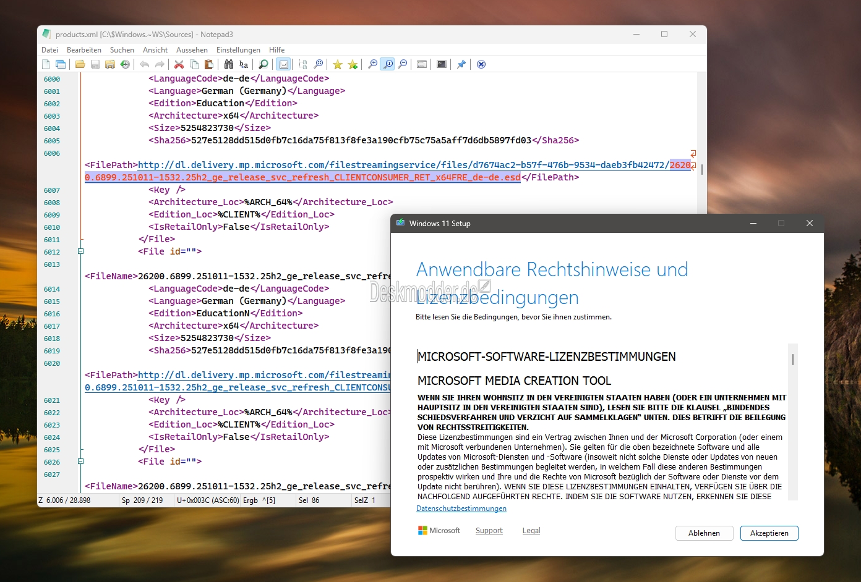Click the Cut scissors icon
The height and width of the screenshot is (582, 861).
coord(179,64)
